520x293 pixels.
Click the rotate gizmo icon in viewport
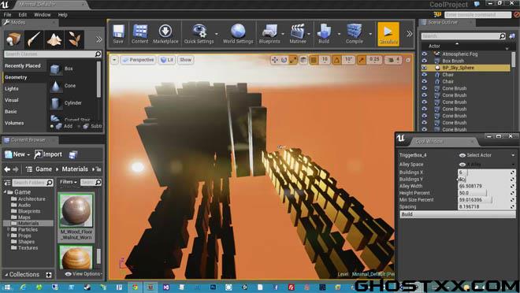(x=284, y=60)
